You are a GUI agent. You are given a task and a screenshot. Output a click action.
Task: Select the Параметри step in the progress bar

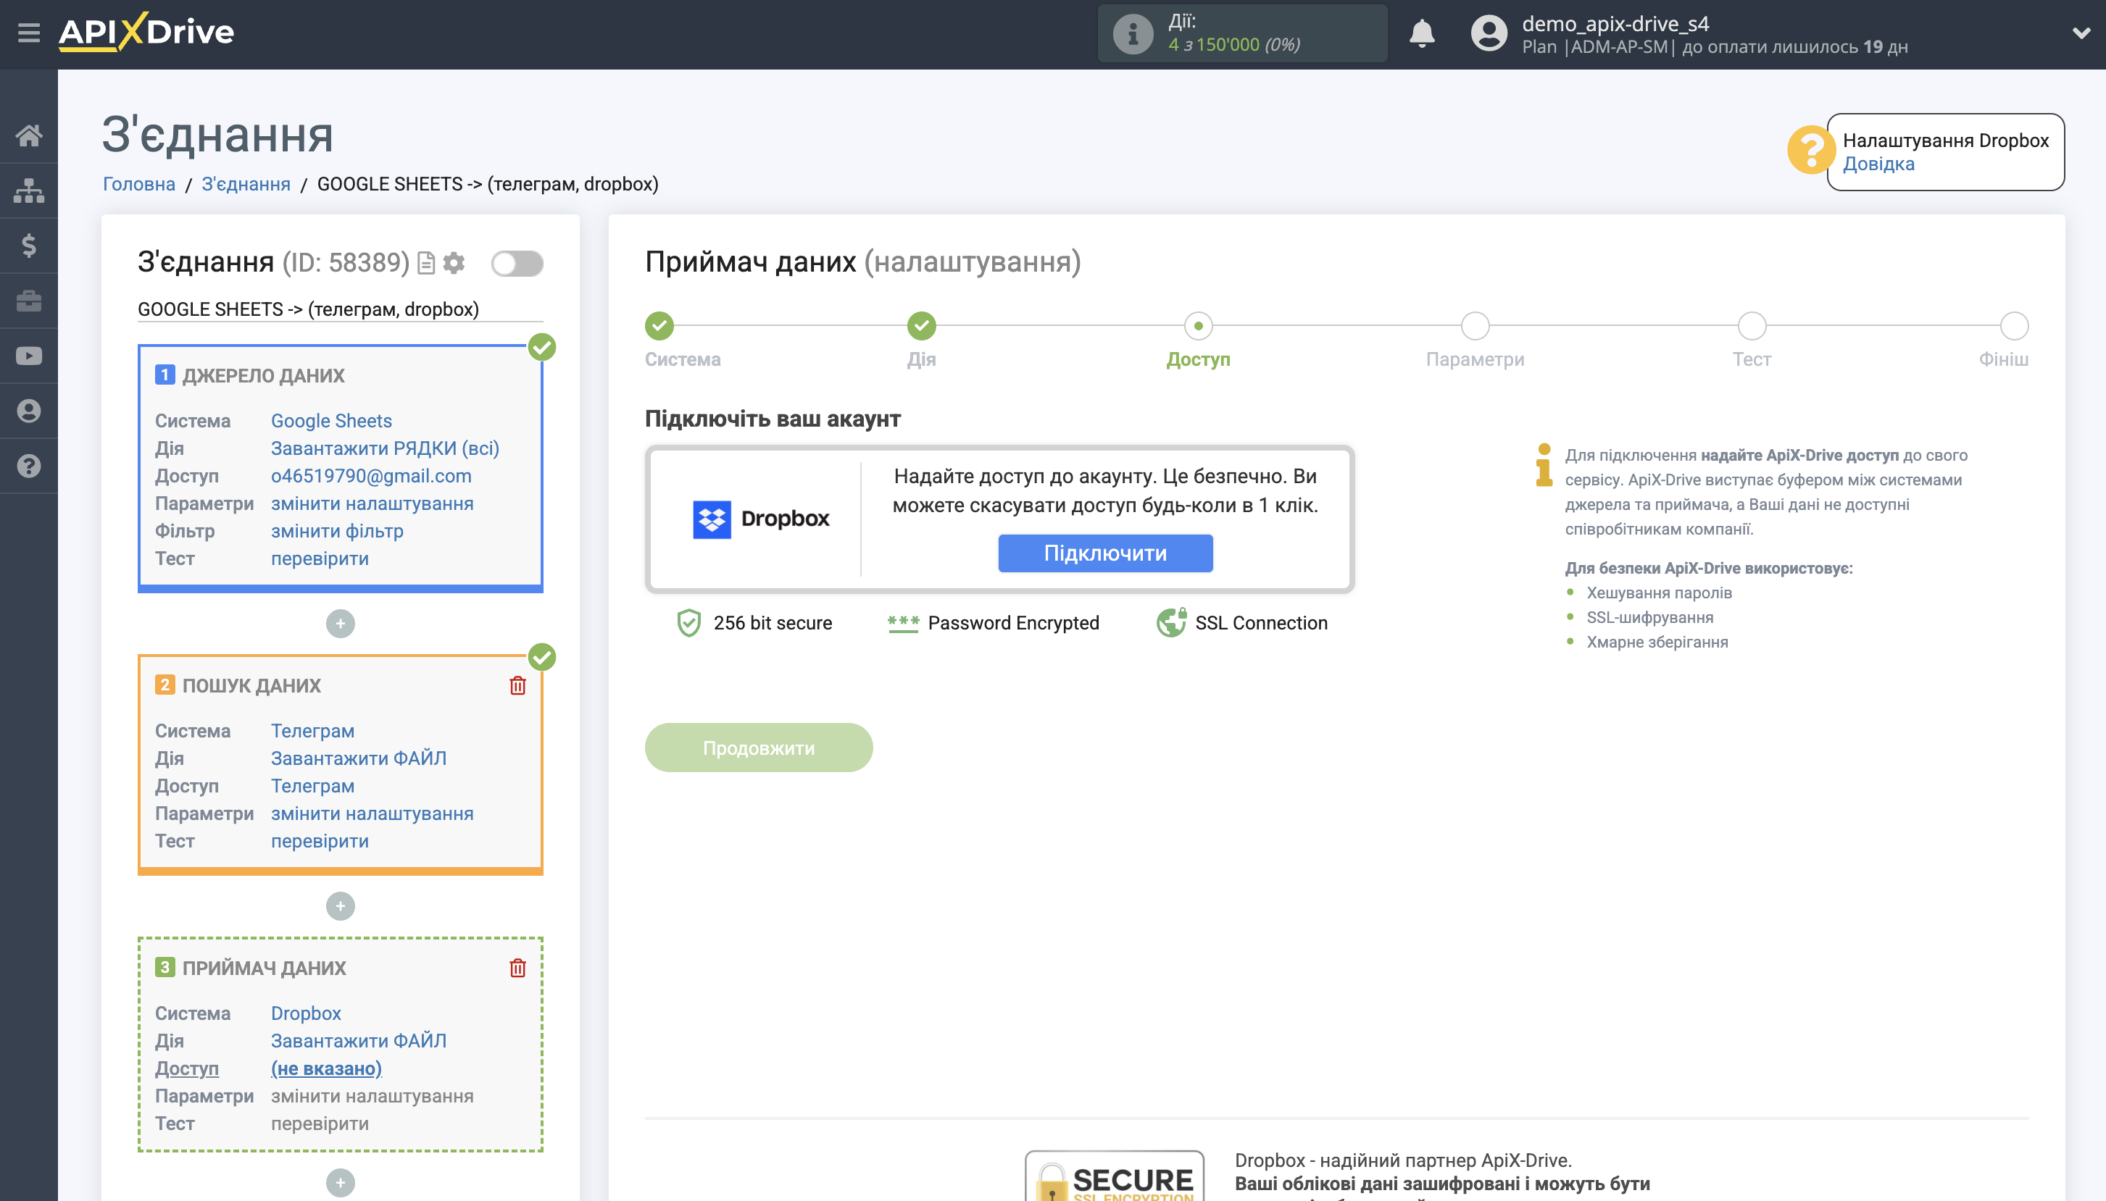click(1474, 326)
